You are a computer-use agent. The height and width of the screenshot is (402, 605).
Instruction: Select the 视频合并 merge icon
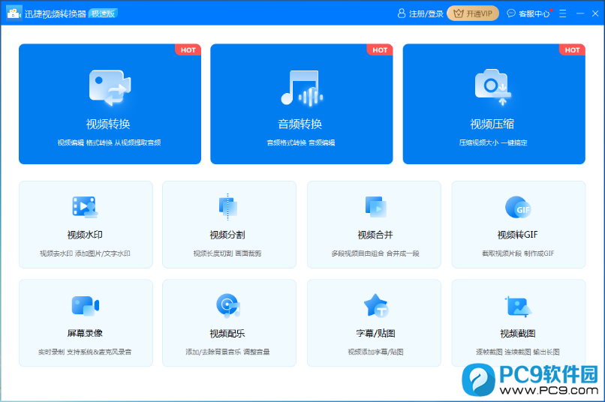[375, 207]
